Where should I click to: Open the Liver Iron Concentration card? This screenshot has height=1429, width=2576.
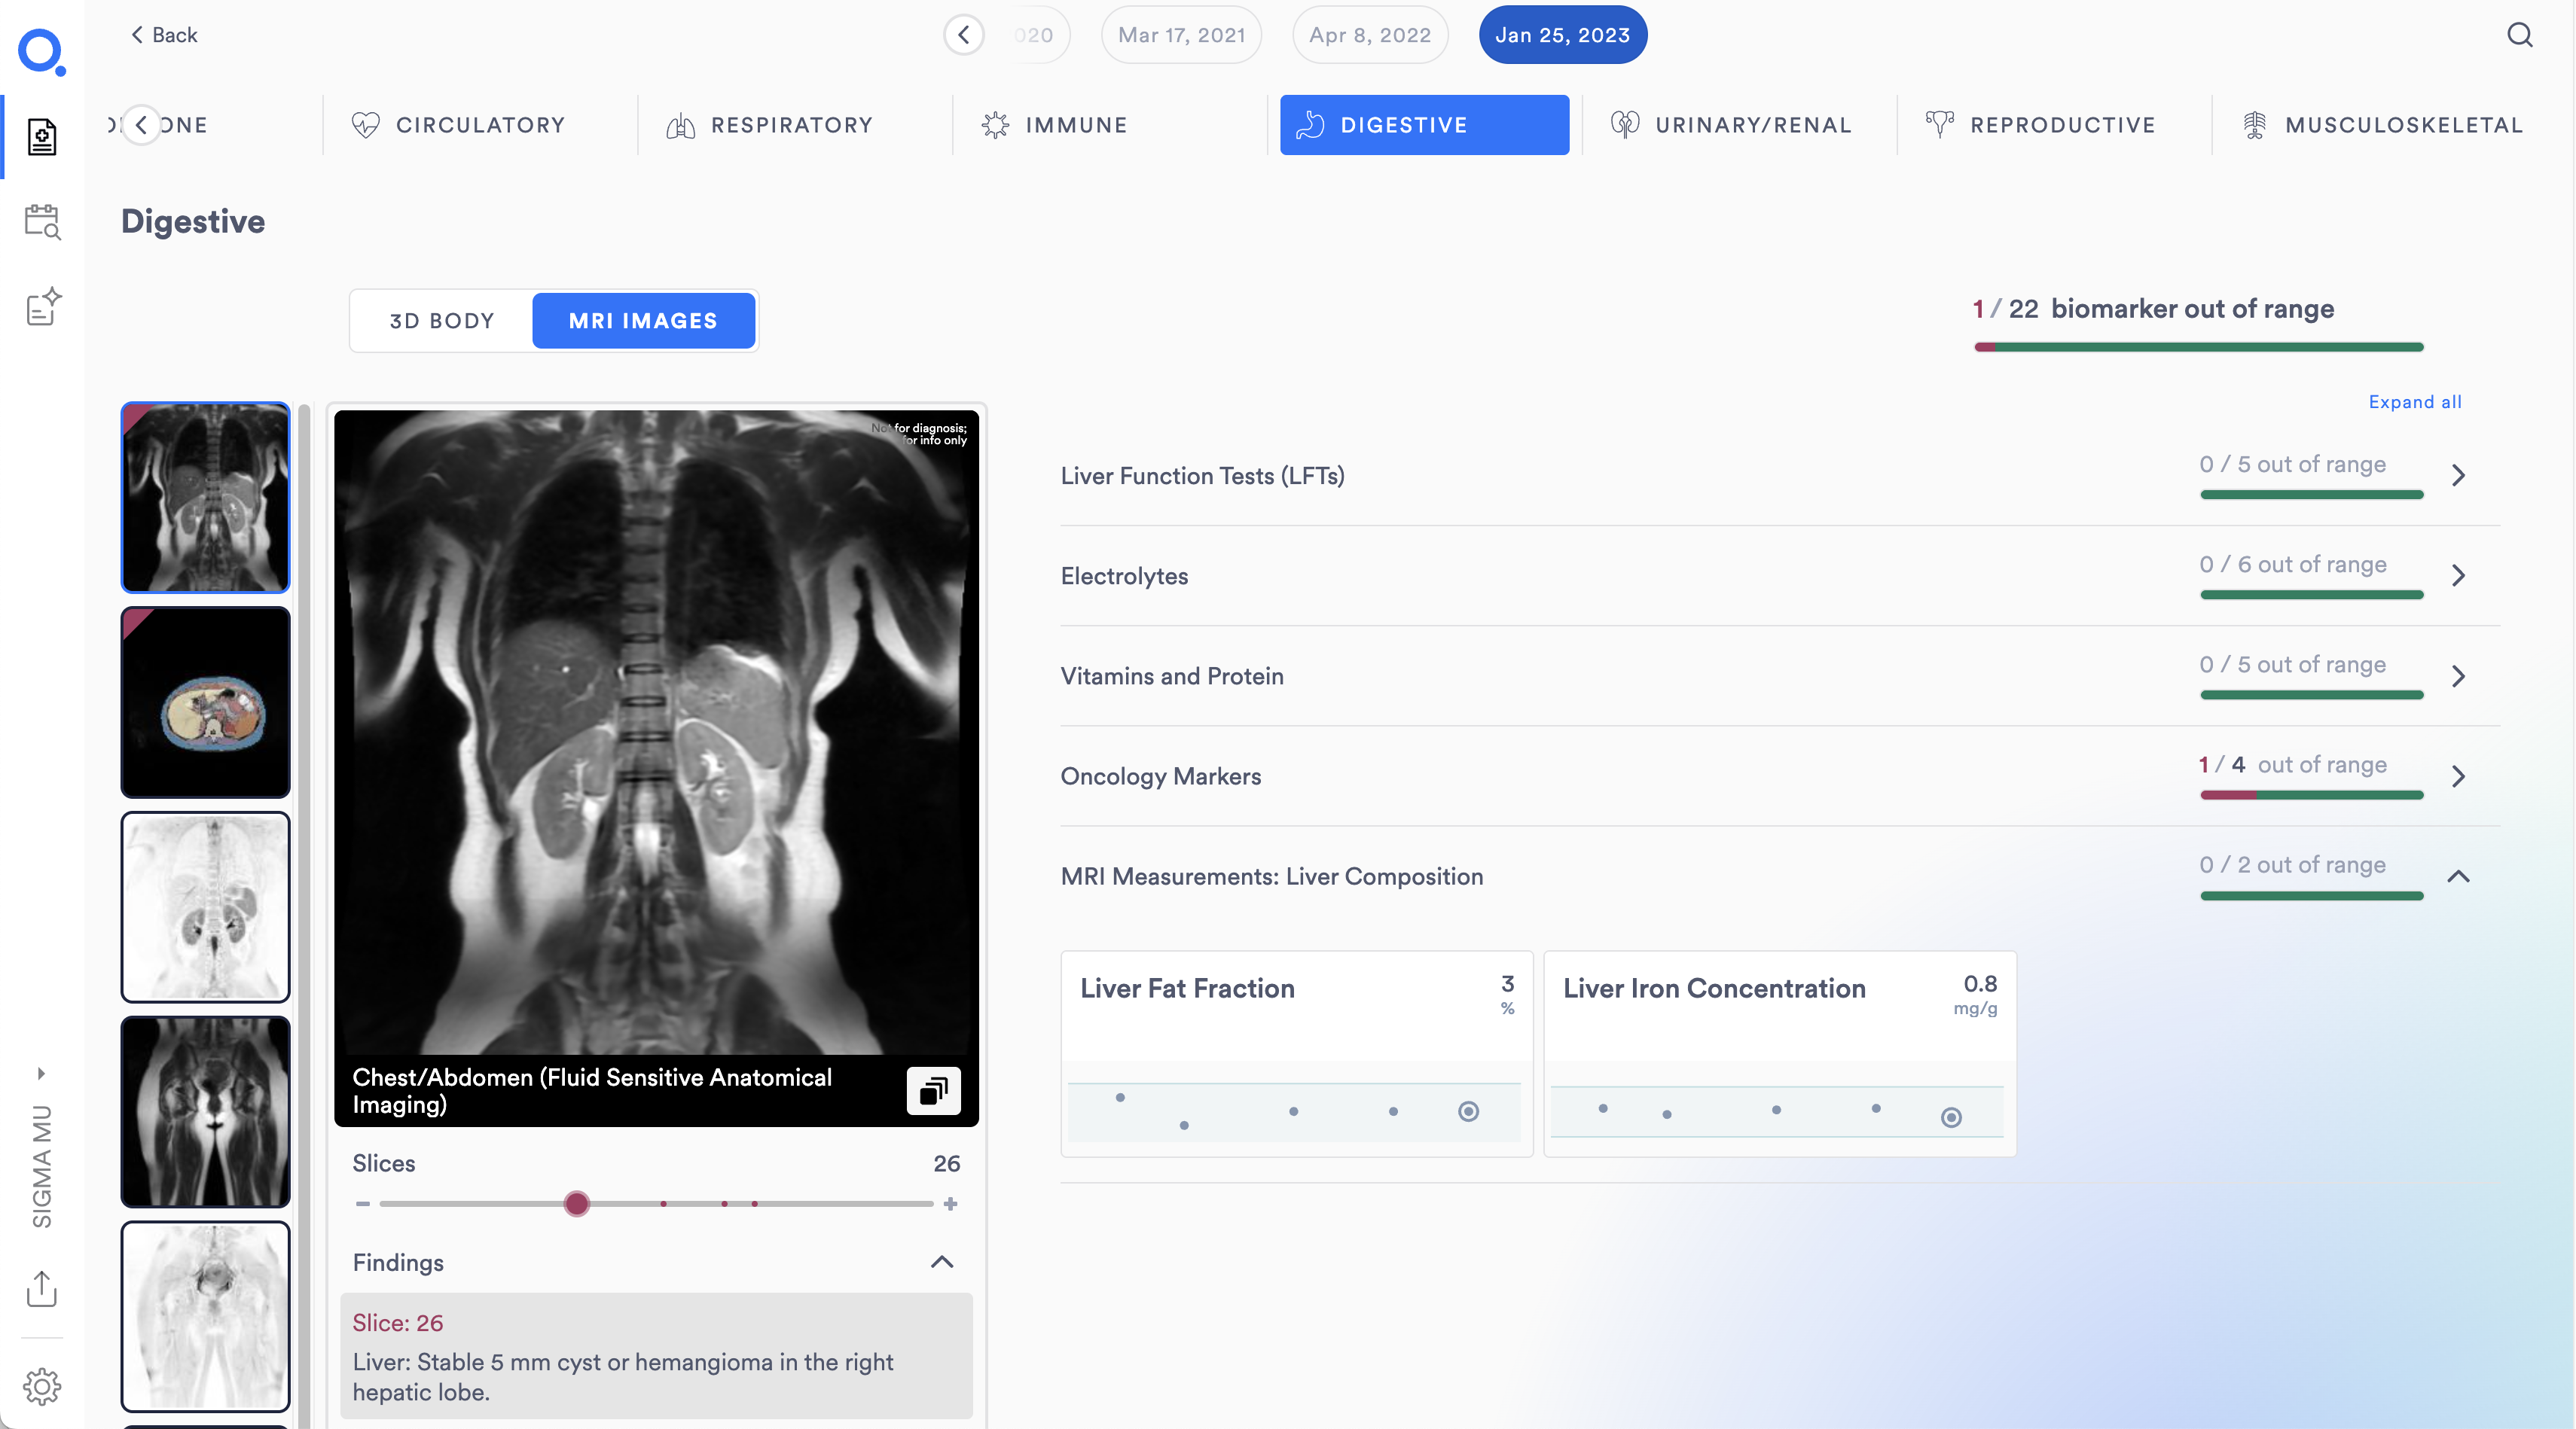point(1780,1053)
